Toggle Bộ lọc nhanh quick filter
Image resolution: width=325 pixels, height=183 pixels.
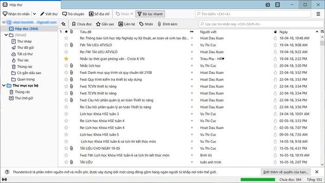click(150, 14)
